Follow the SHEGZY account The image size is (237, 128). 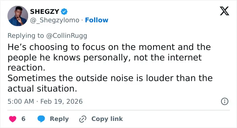tap(96, 20)
